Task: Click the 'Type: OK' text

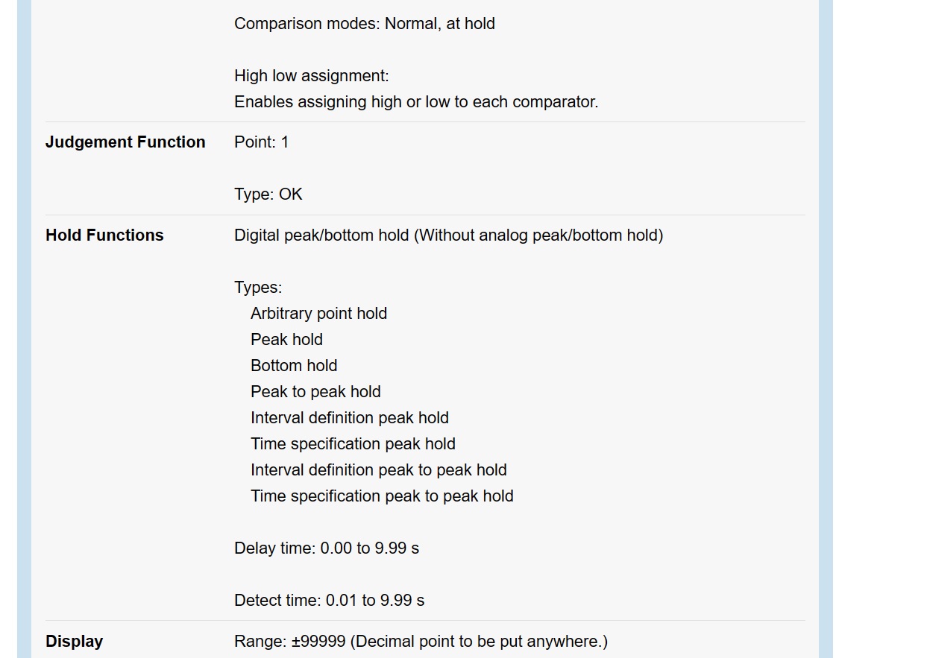Action: (268, 194)
